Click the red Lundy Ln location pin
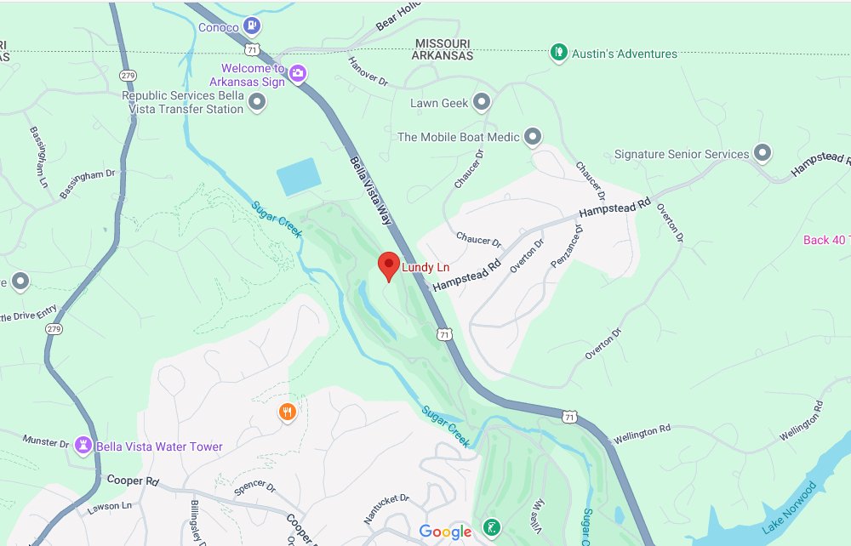 (x=389, y=265)
